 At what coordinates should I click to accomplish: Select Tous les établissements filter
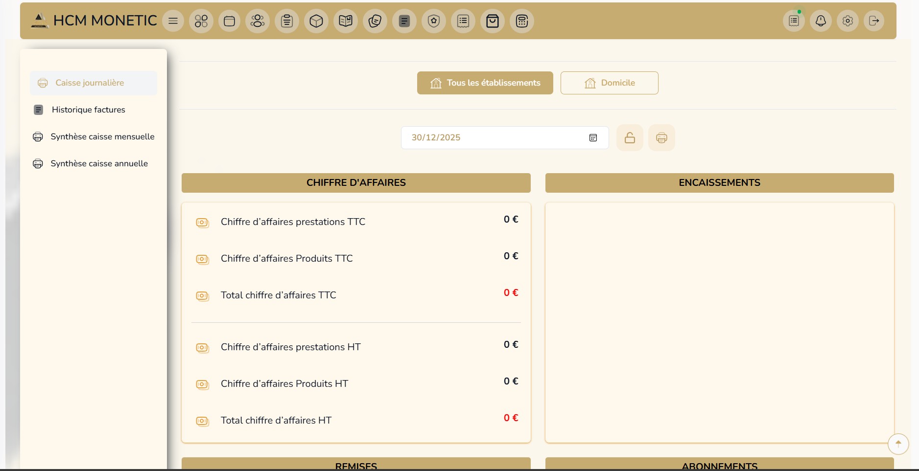(x=485, y=83)
